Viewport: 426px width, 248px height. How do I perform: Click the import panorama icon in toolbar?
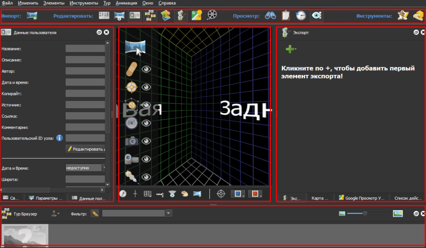(32, 16)
